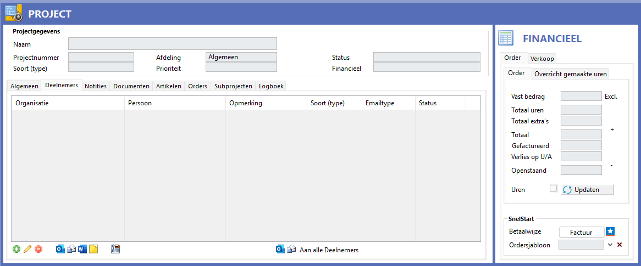Screen dimensions: 641x266
Task: Select the Verkoop tab
Action: pyautogui.click(x=542, y=59)
